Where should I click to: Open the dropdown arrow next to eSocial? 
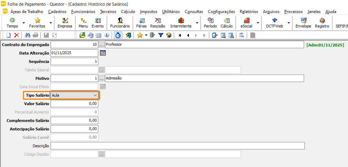click(x=258, y=23)
